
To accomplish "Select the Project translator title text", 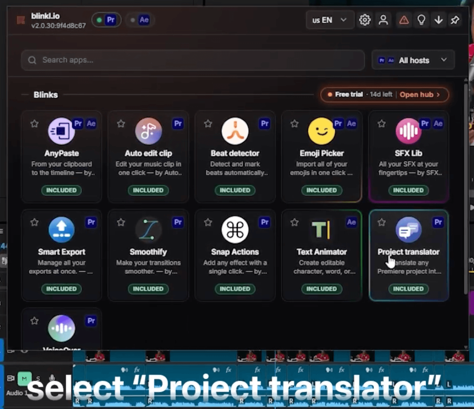I will point(408,252).
